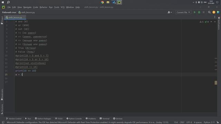Open the Structure tool window sidebar button
The width and height of the screenshot is (221, 124).
click(2, 109)
